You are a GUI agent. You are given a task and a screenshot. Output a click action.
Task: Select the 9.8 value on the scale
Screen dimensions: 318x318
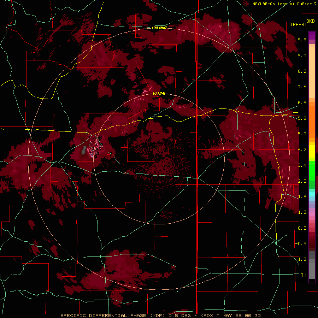(x=302, y=40)
